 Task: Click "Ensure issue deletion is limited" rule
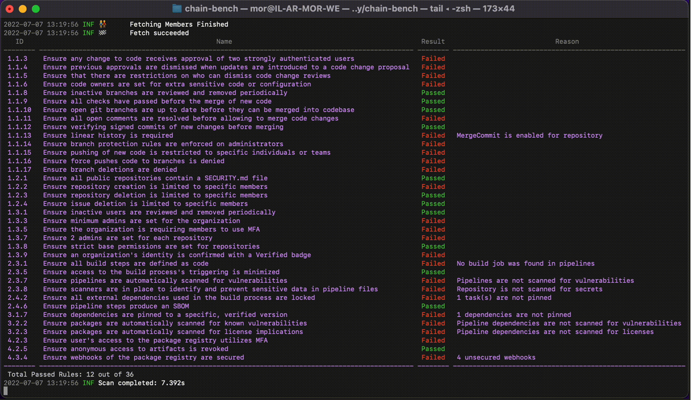(x=145, y=204)
